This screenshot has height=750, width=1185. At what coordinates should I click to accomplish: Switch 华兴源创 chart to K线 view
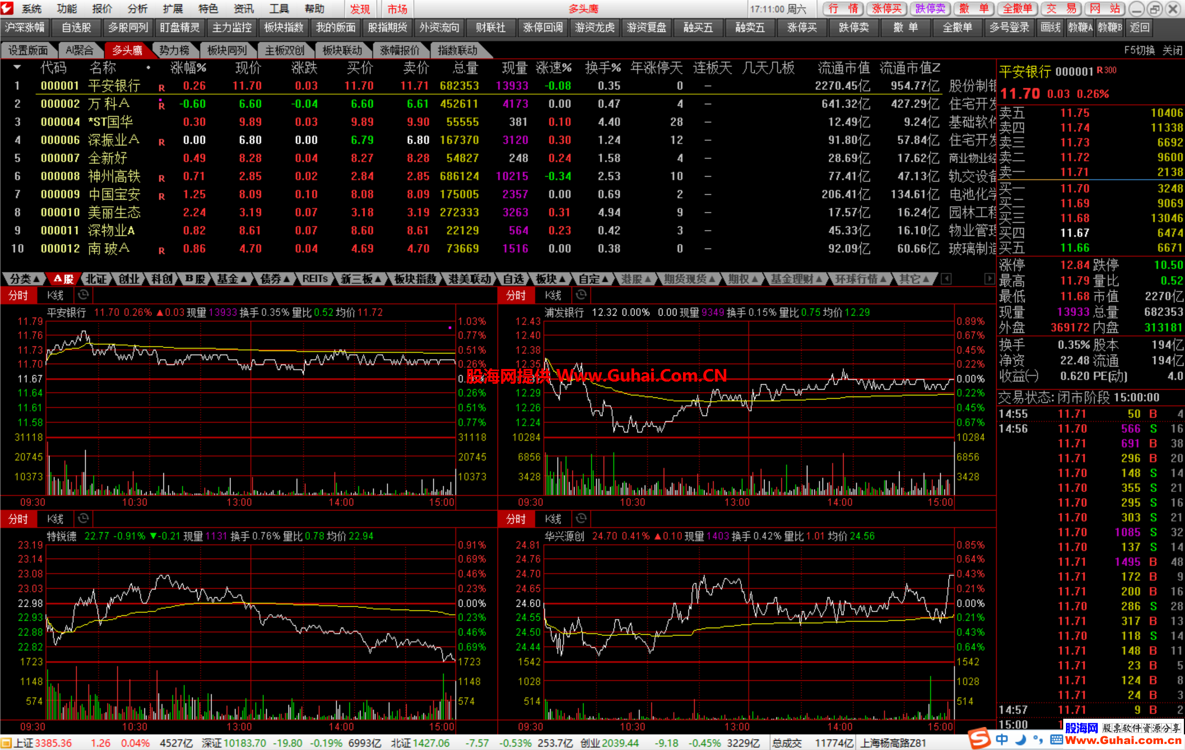point(553,518)
